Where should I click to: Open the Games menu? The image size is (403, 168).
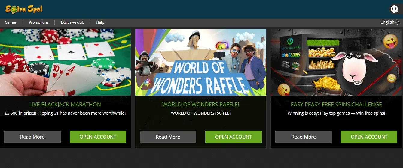[x=11, y=22]
